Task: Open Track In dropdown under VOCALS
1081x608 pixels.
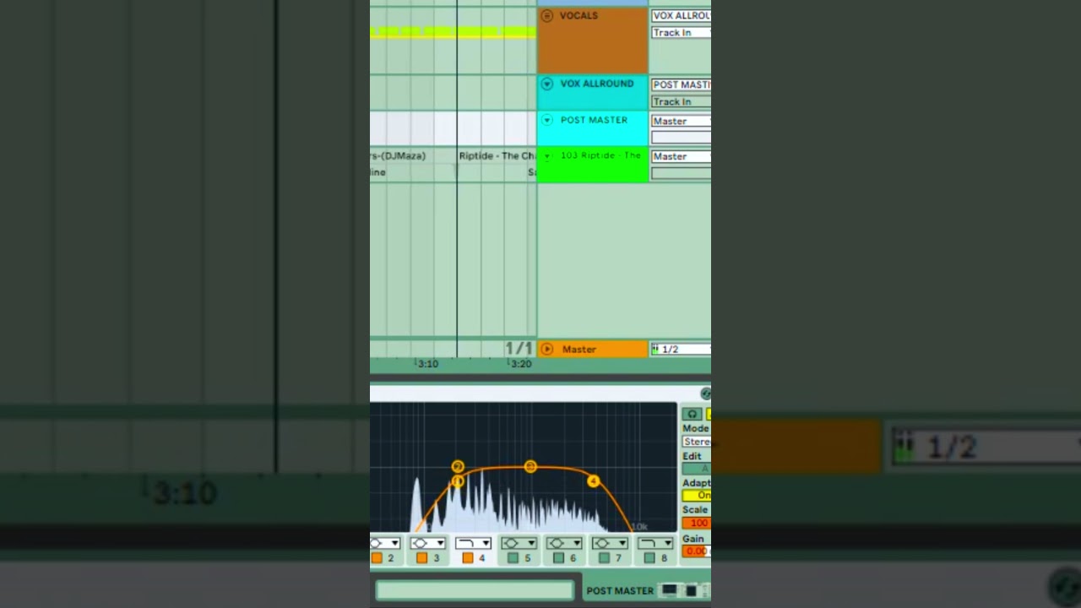Action: (x=681, y=32)
